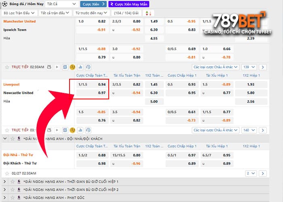Collapse the ĐỘI NHÀ/ĐỘI KHÁCH league section

5,139
